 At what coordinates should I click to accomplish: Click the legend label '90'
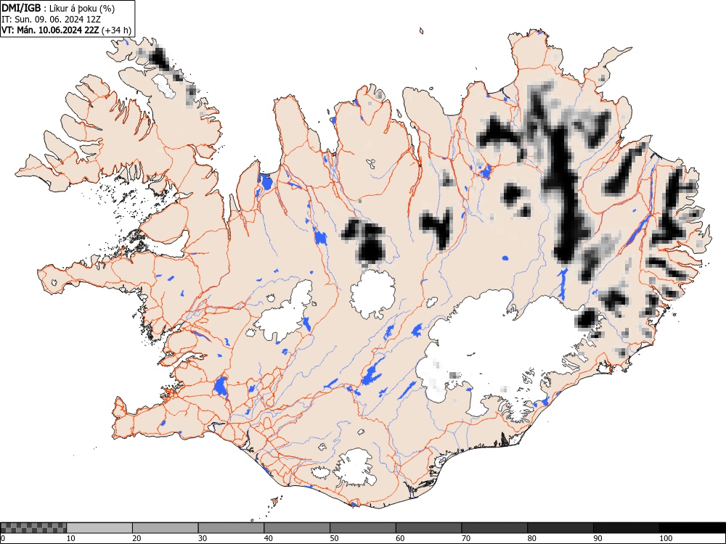[x=597, y=538]
